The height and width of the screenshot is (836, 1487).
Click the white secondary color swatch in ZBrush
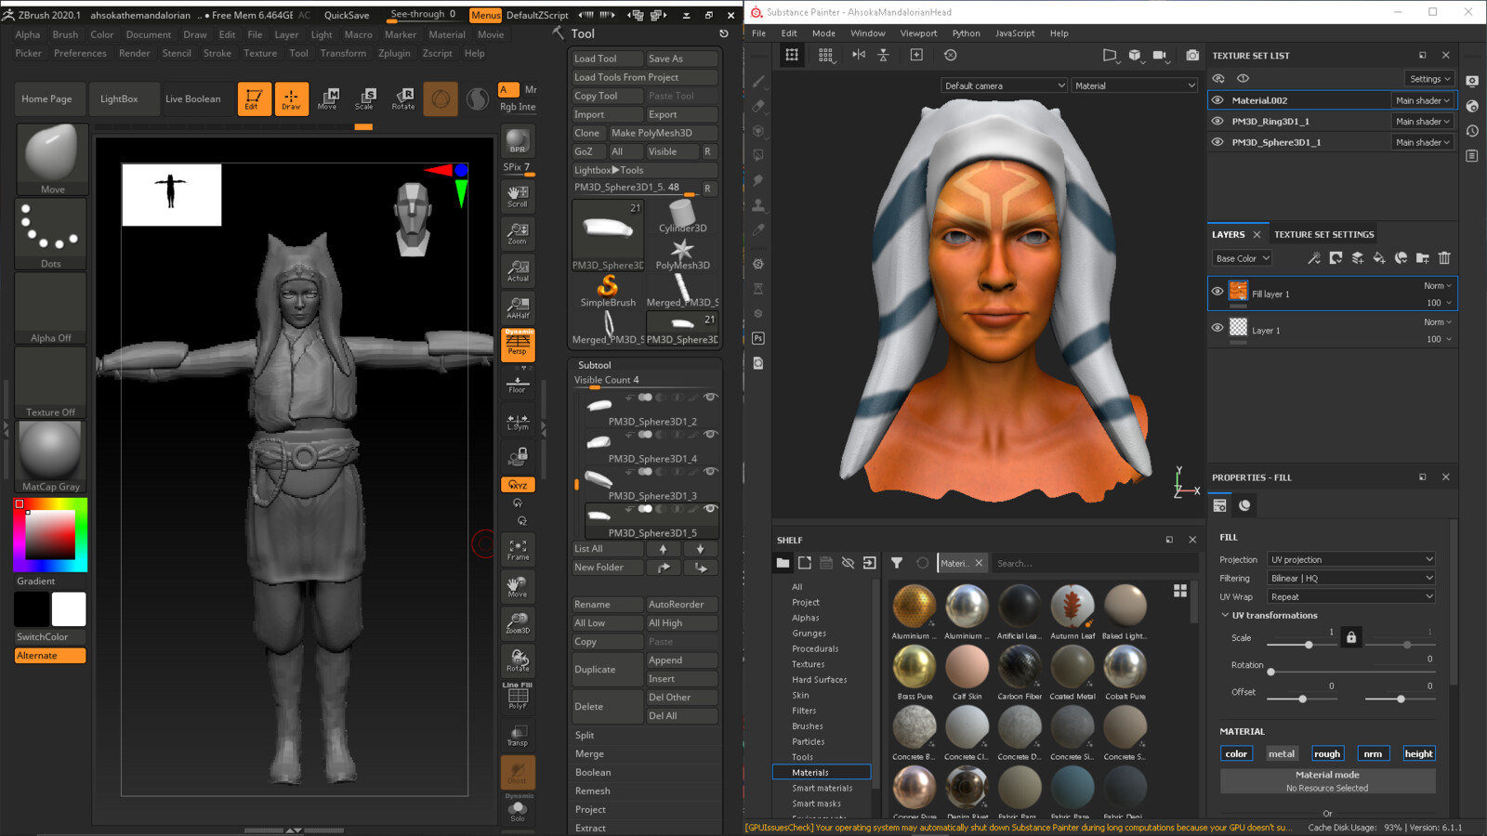69,609
